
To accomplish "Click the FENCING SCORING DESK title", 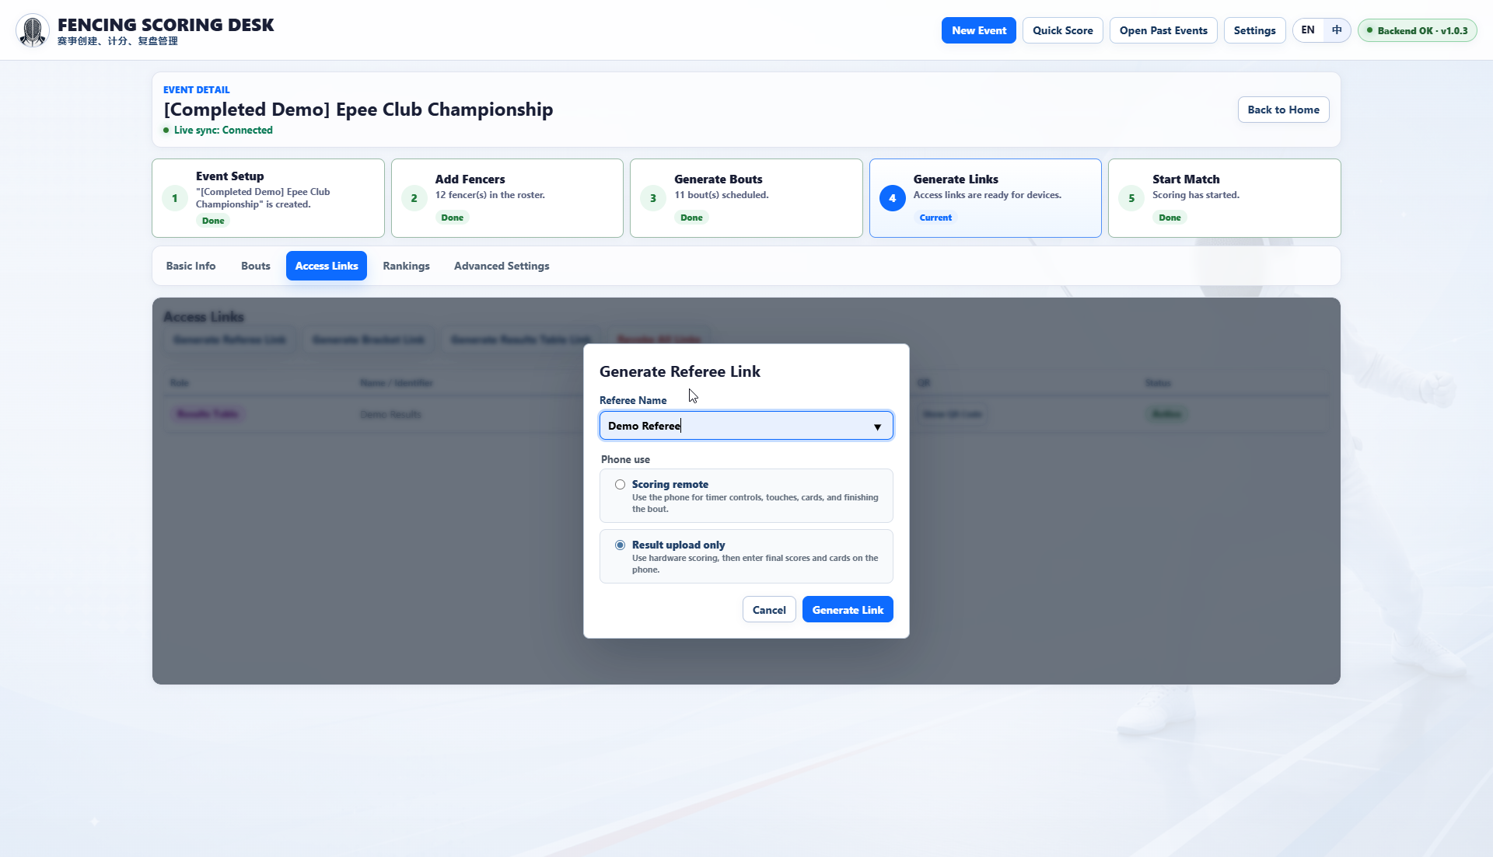I will pyautogui.click(x=166, y=25).
